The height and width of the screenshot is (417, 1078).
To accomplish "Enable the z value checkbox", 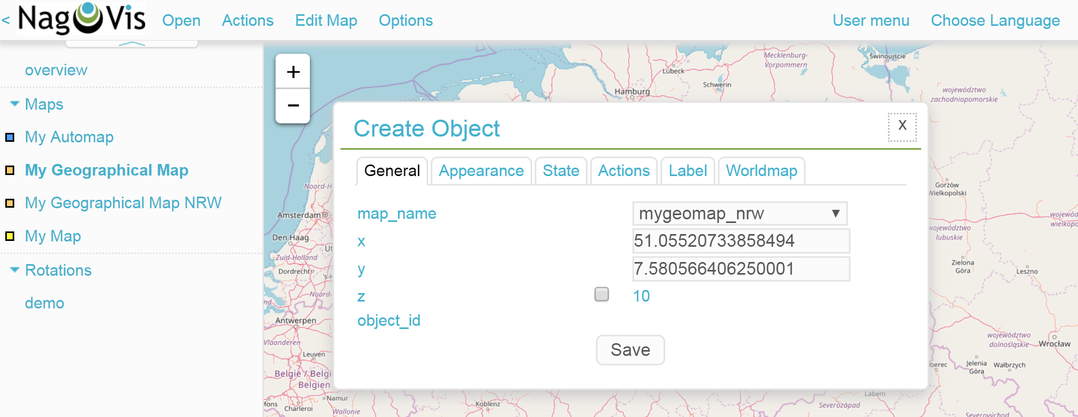I will tap(601, 294).
